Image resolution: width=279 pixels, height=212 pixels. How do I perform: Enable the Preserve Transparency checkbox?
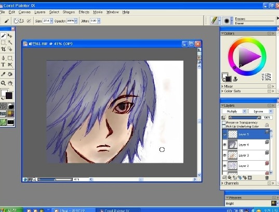pyautogui.click(x=224, y=123)
